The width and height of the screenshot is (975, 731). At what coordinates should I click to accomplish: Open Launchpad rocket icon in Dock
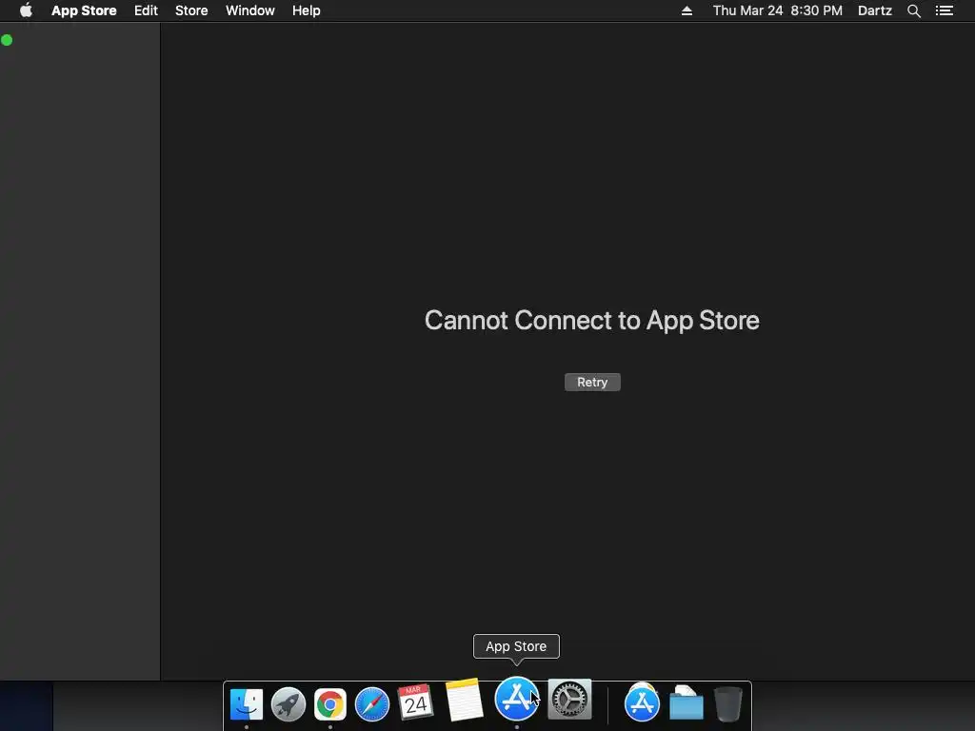coord(289,704)
